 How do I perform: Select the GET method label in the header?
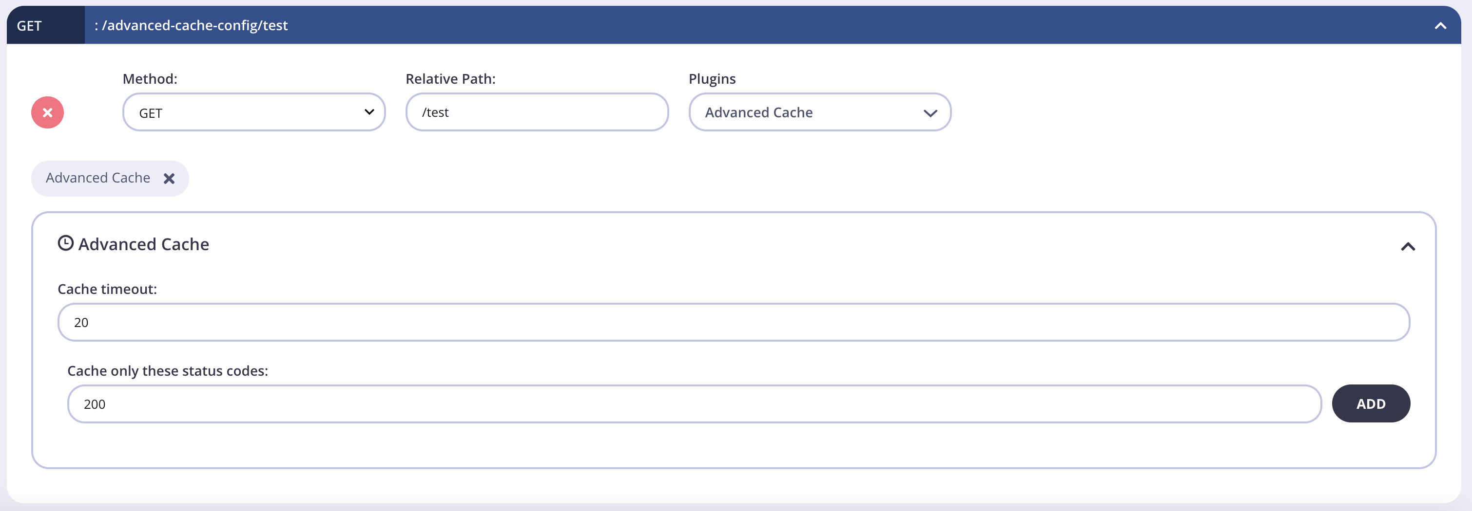(30, 25)
